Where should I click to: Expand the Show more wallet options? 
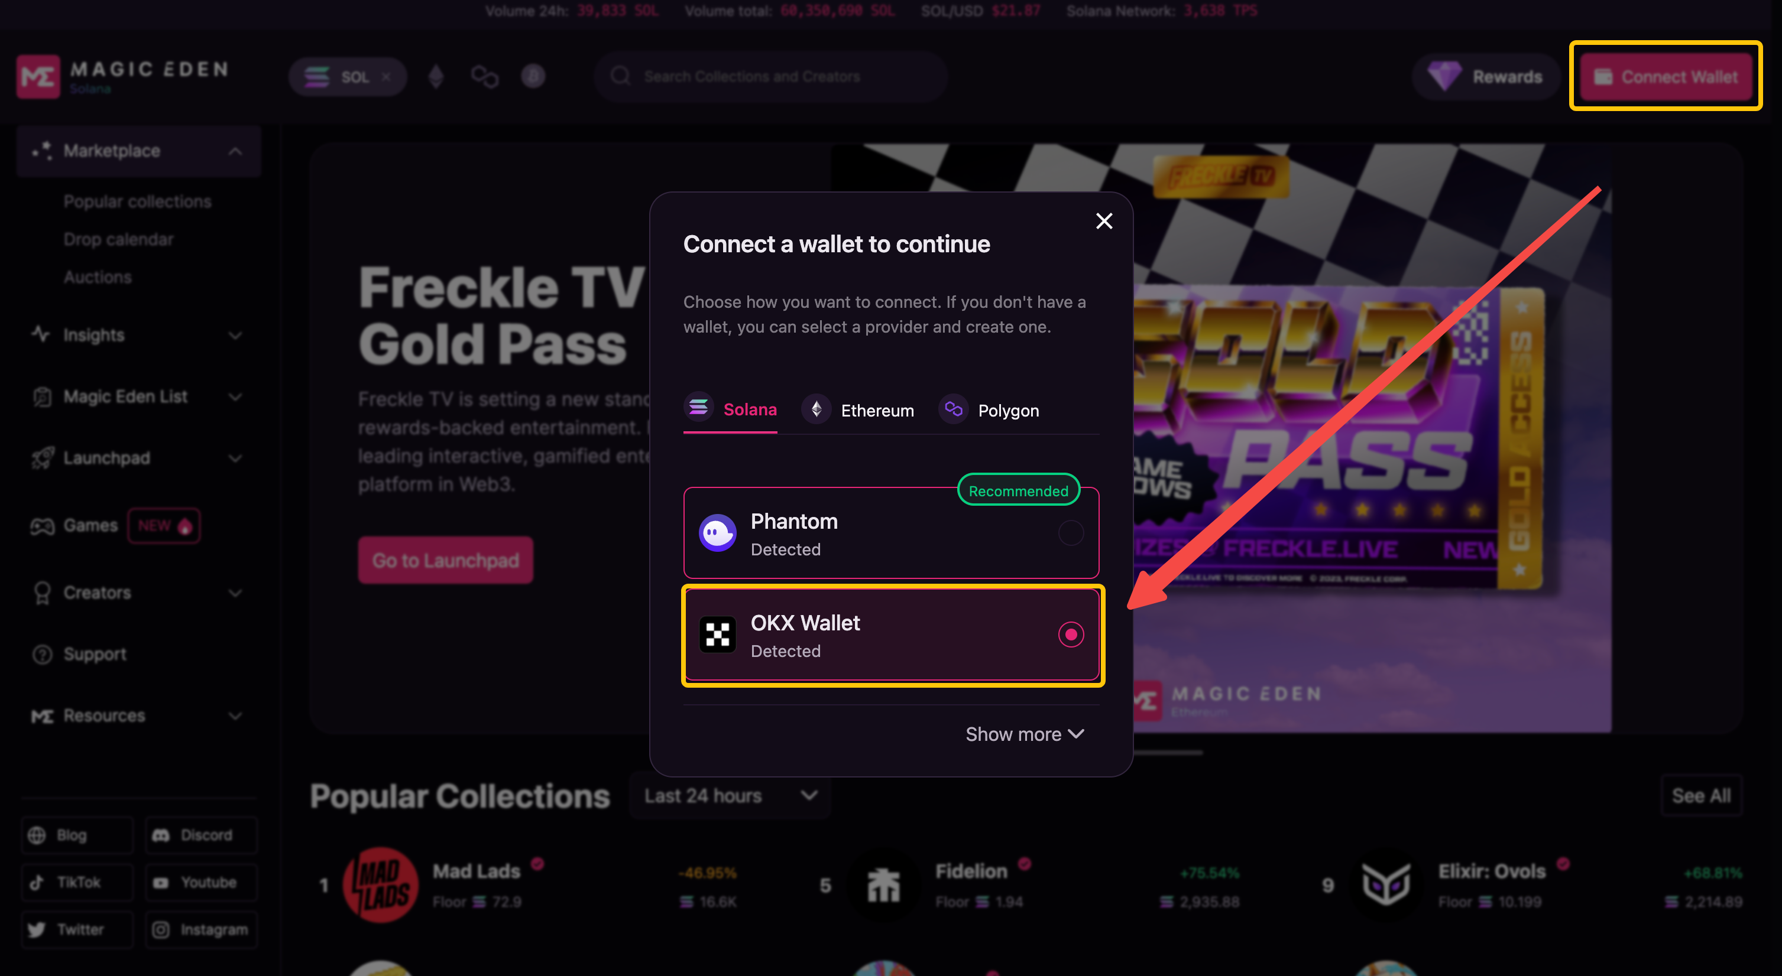click(1026, 733)
